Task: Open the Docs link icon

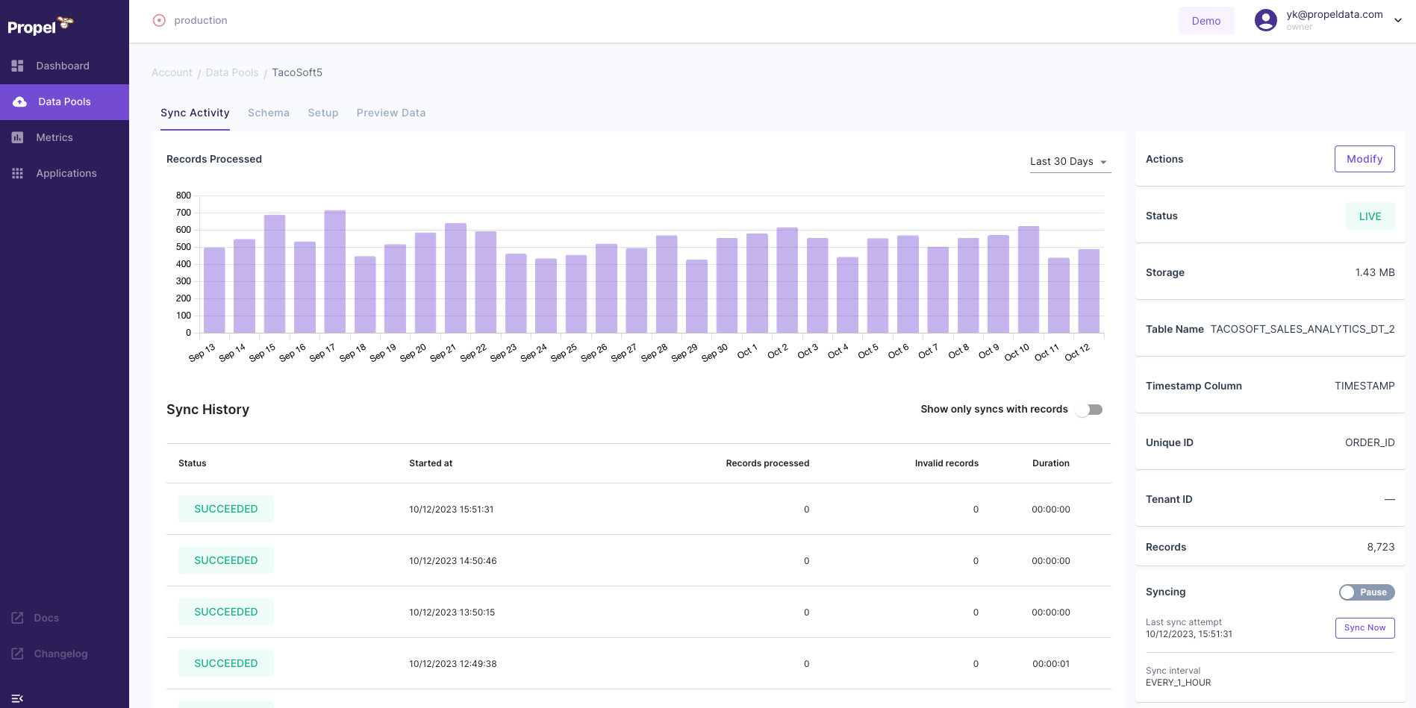Action: [16, 618]
